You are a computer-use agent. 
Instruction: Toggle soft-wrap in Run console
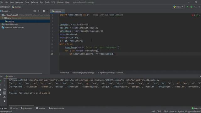pyautogui.click(x=4, y=89)
